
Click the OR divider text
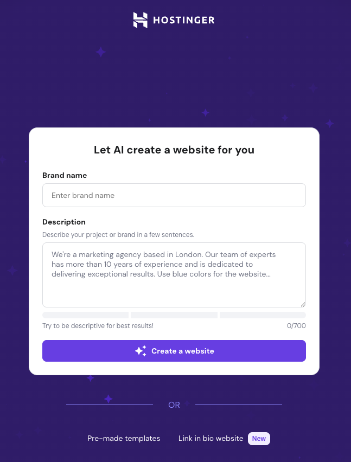pos(174,405)
